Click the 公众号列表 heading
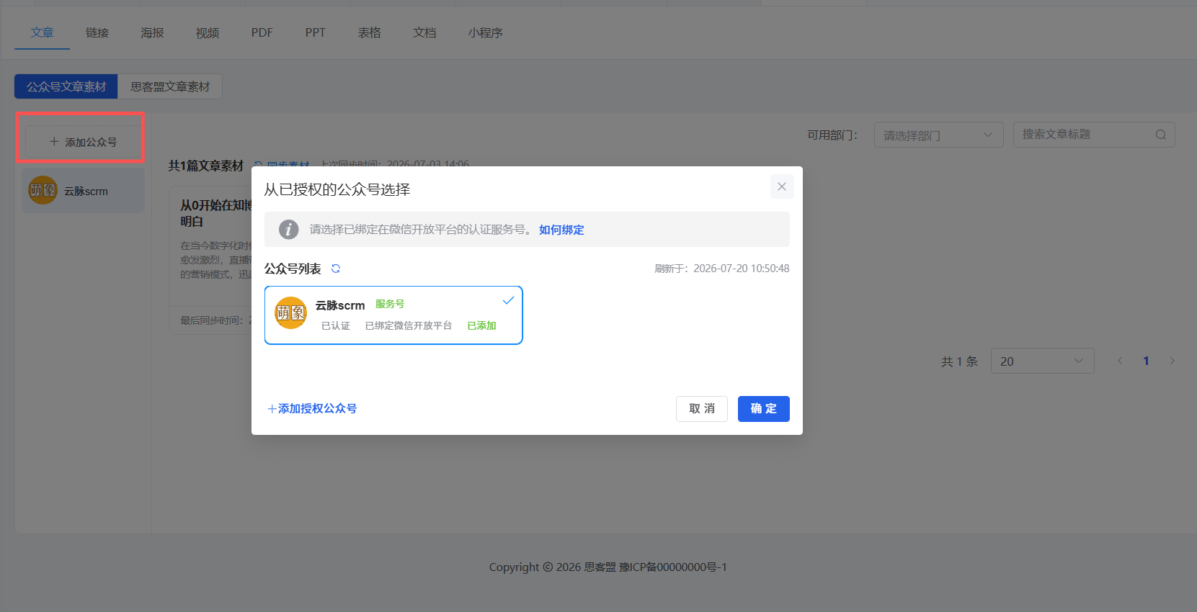The width and height of the screenshot is (1197, 612). pos(293,269)
